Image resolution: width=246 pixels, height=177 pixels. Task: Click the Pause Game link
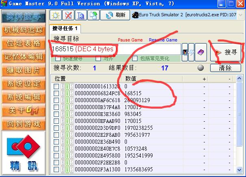pos(130,40)
